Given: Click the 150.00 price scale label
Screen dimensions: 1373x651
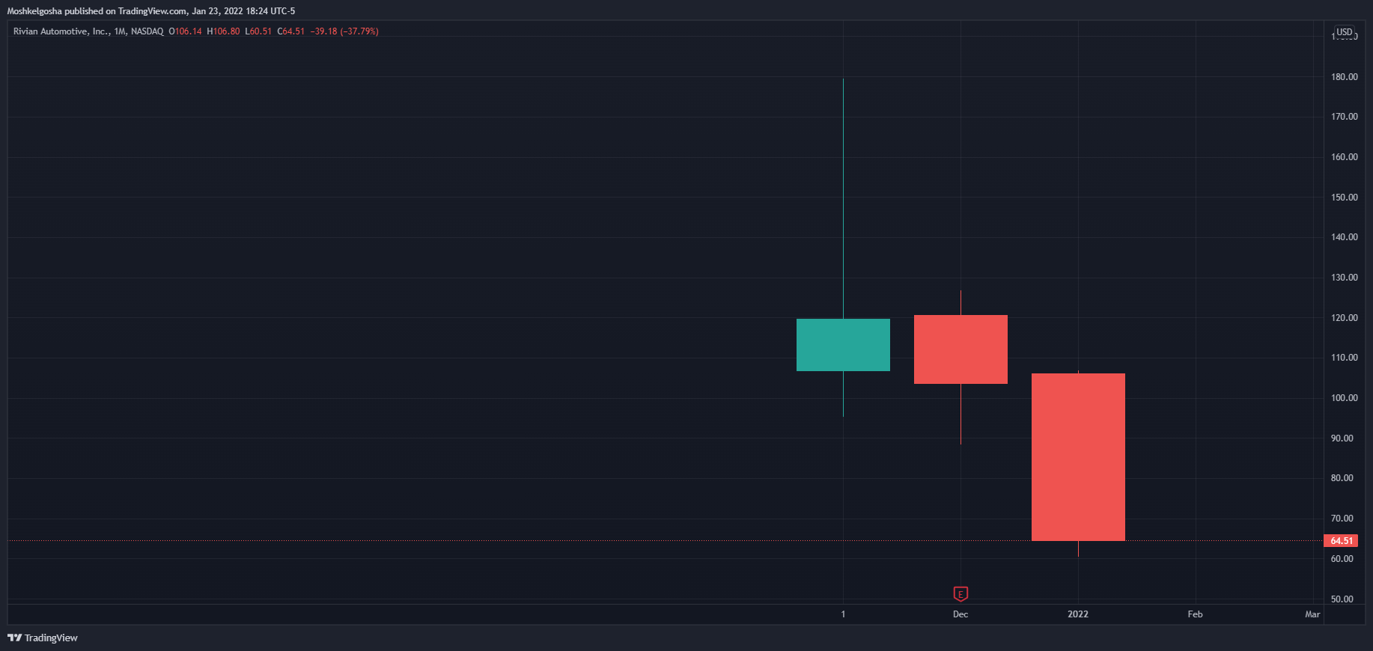Looking at the screenshot, I should 1345,198.
